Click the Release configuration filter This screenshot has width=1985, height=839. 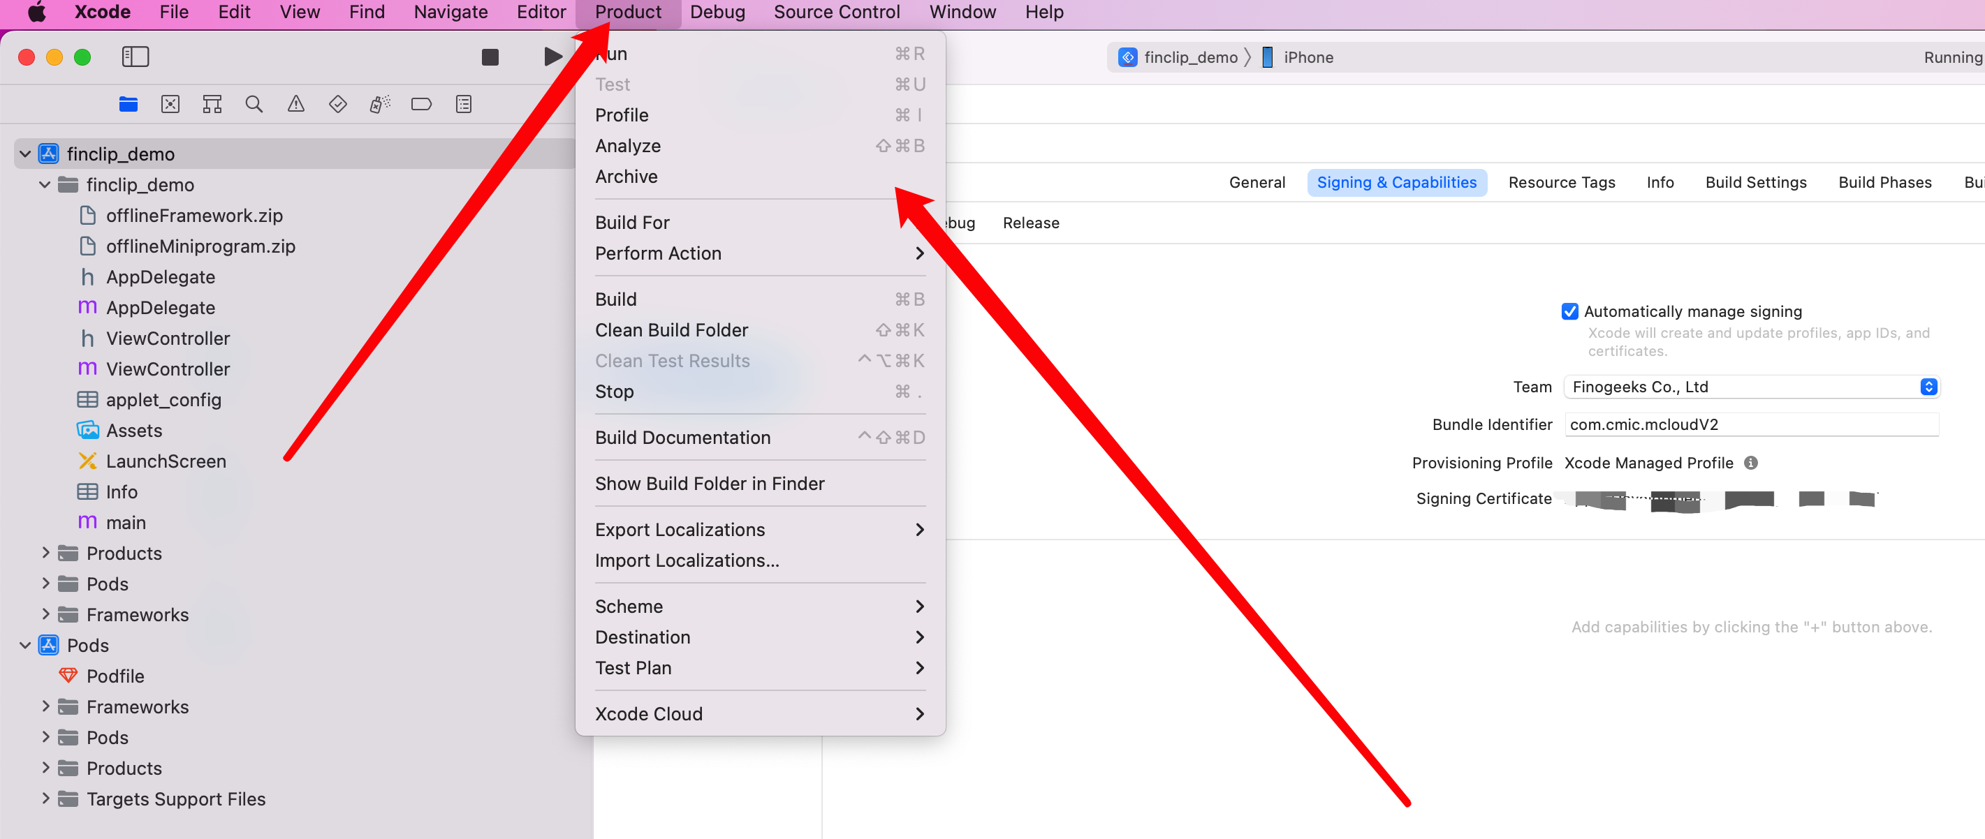(1030, 223)
